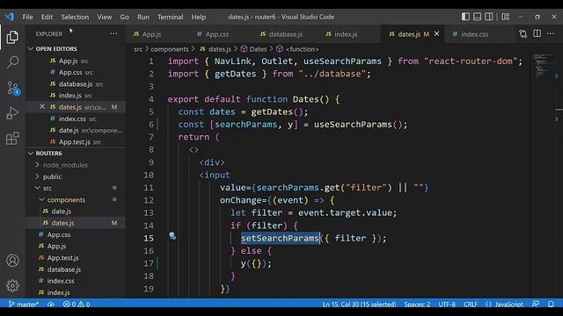Close dates.js in Open Editors list
563x316 pixels.
pyautogui.click(x=42, y=107)
